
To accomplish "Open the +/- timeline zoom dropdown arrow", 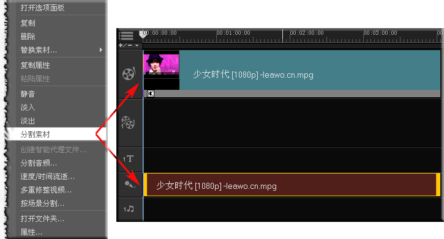I will pyautogui.click(x=137, y=45).
